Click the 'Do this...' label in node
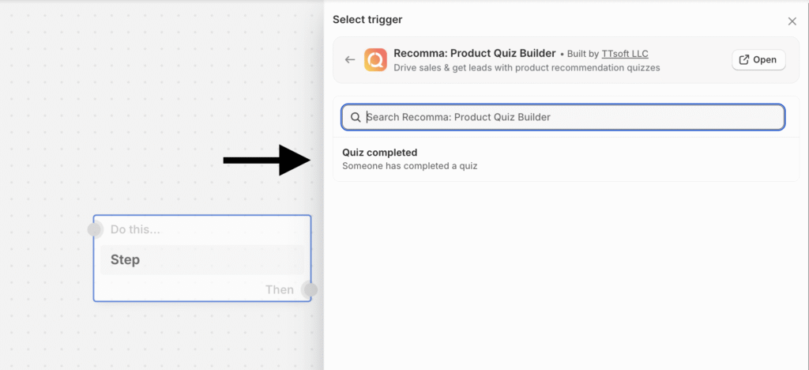This screenshot has width=809, height=370. [135, 229]
